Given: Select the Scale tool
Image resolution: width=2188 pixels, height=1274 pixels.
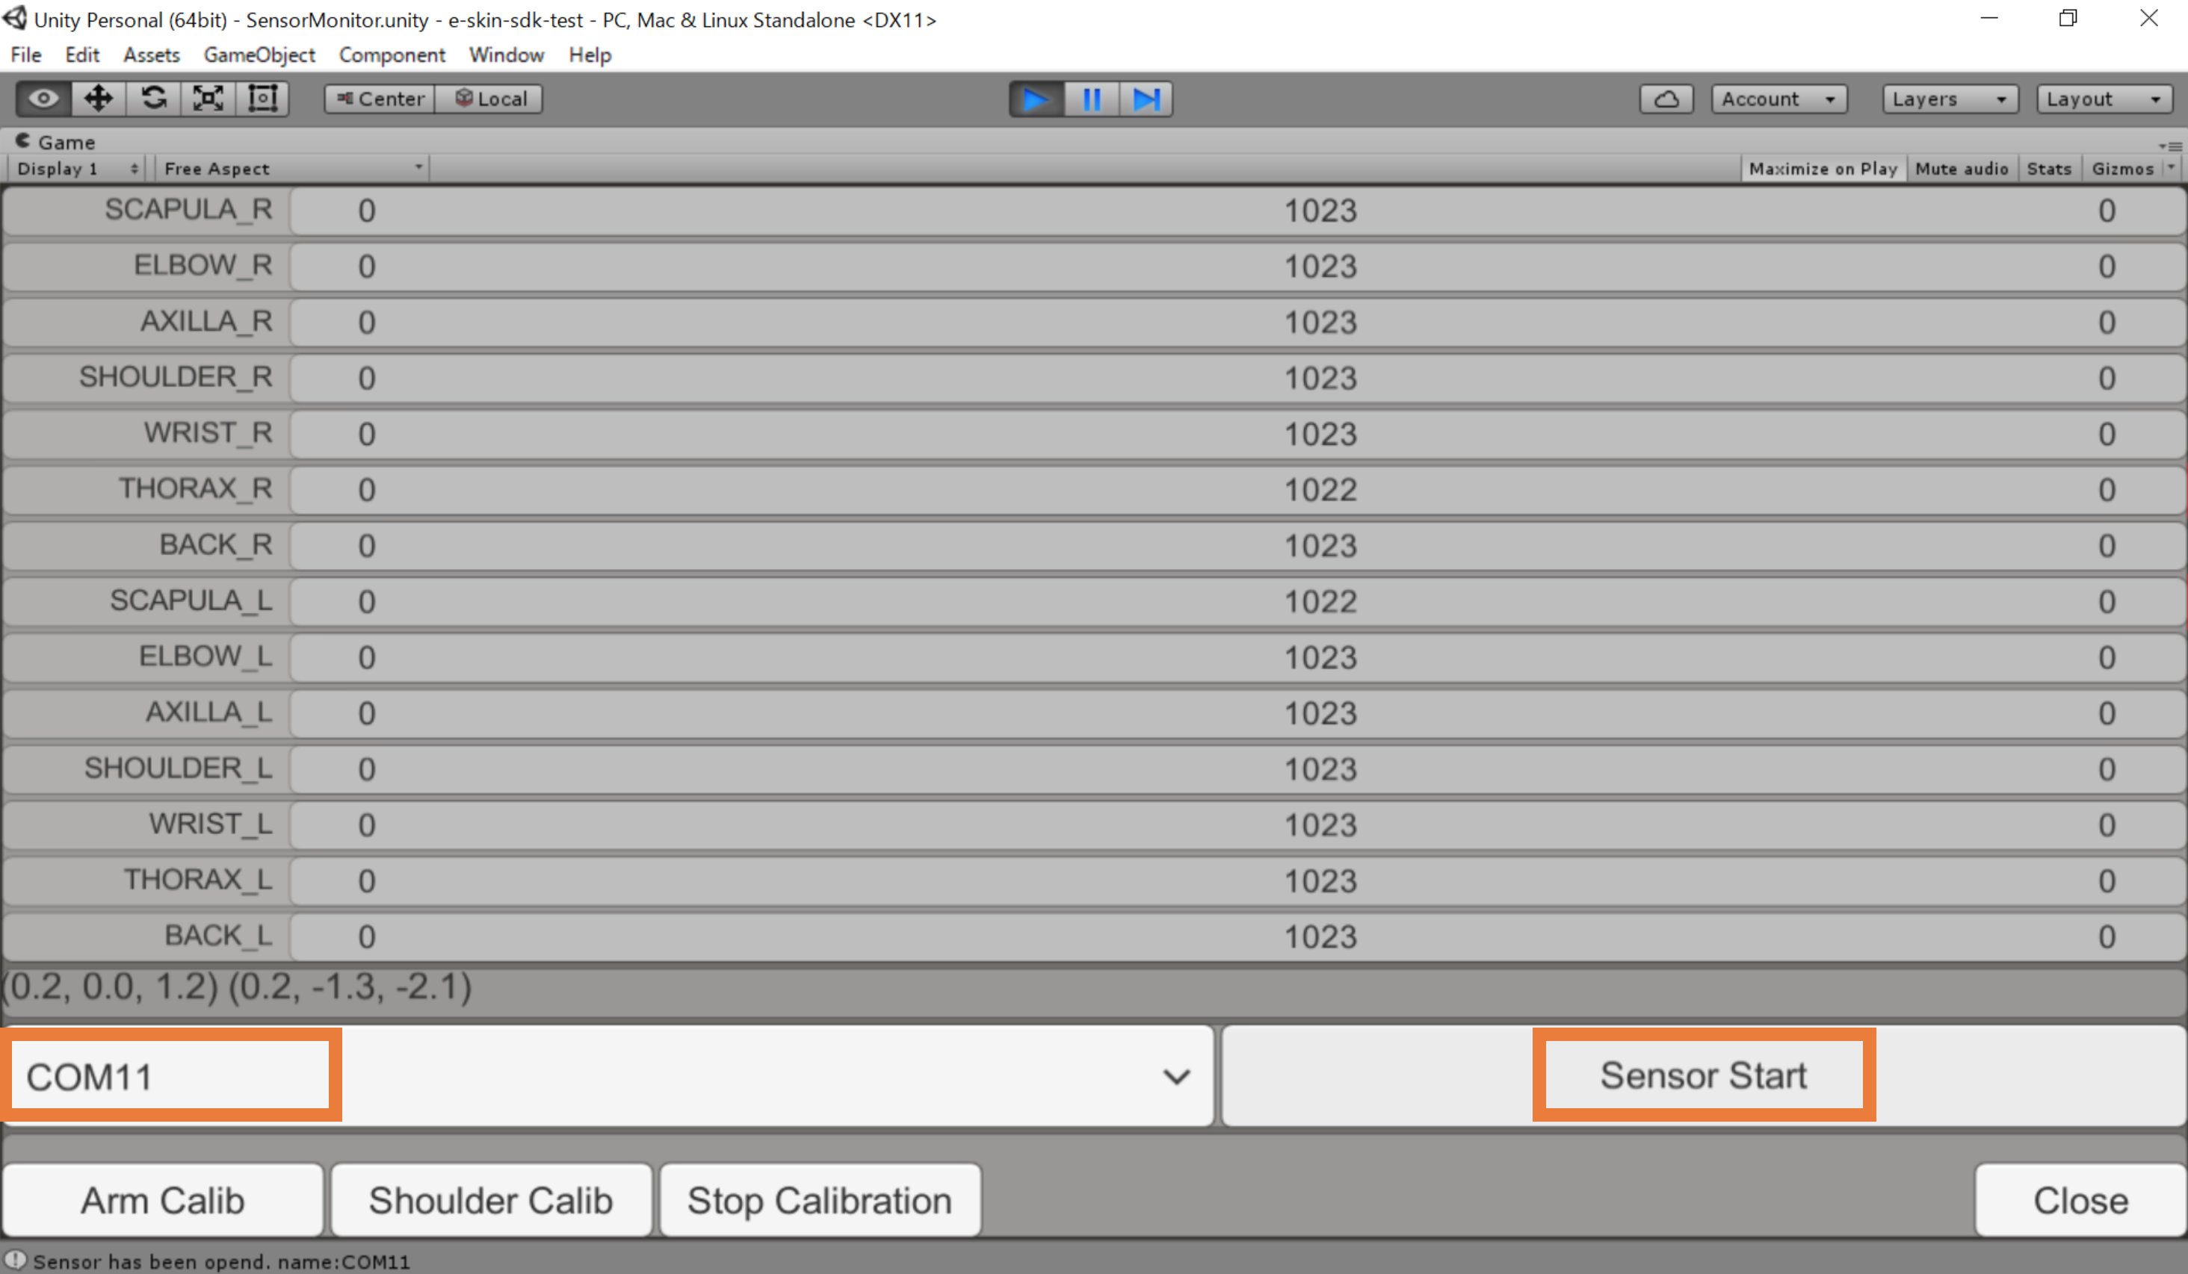Looking at the screenshot, I should [x=208, y=98].
